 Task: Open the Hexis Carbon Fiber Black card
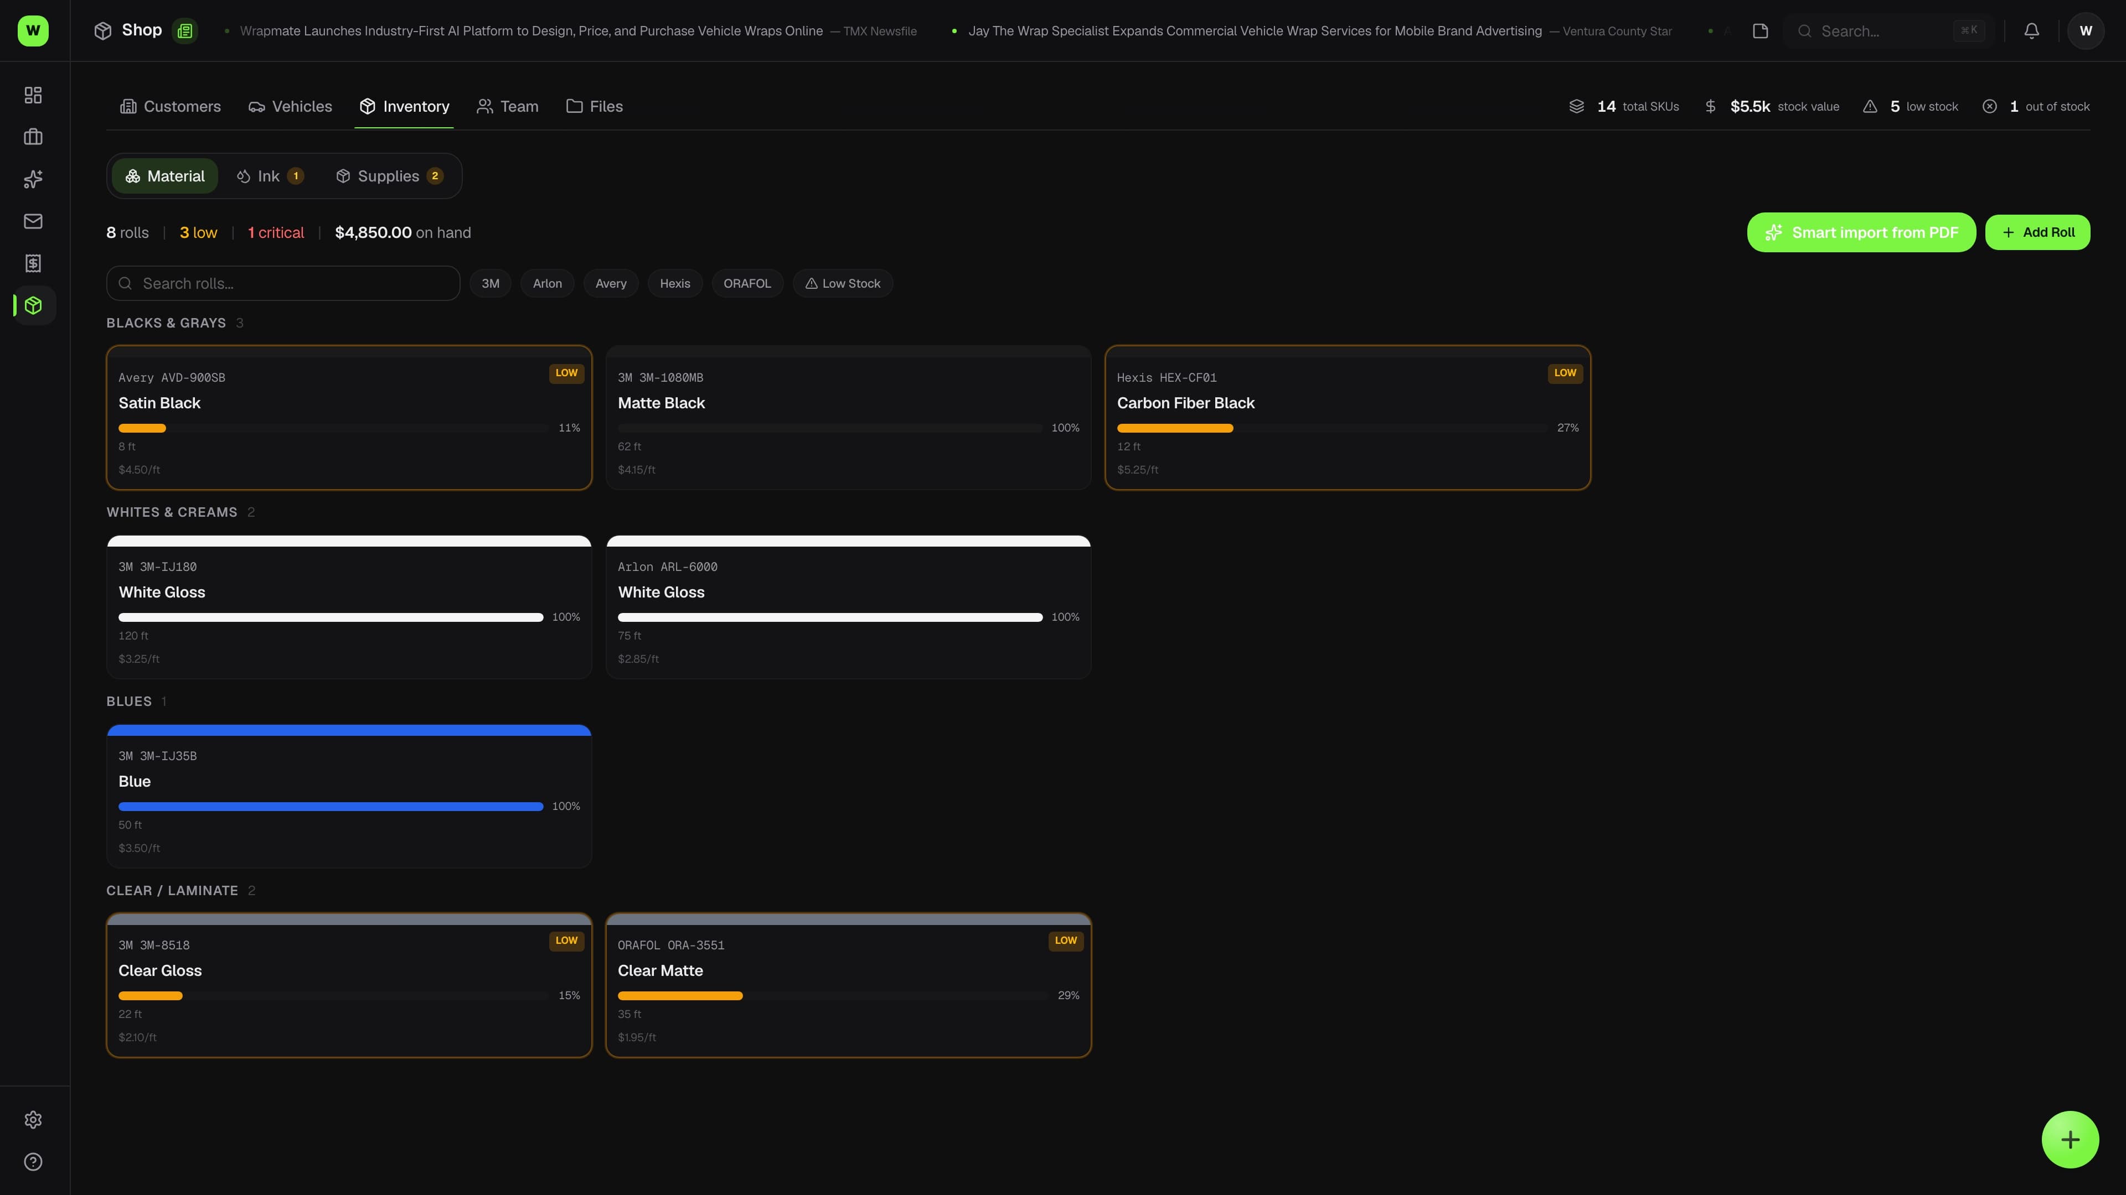[x=1348, y=417]
